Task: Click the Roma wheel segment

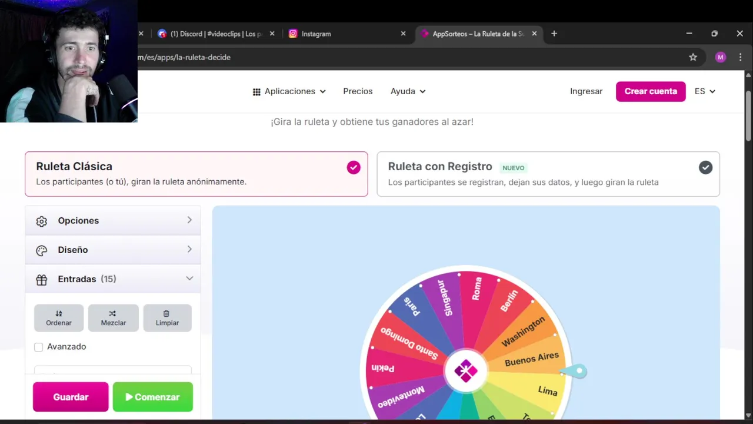Action: [x=477, y=289]
